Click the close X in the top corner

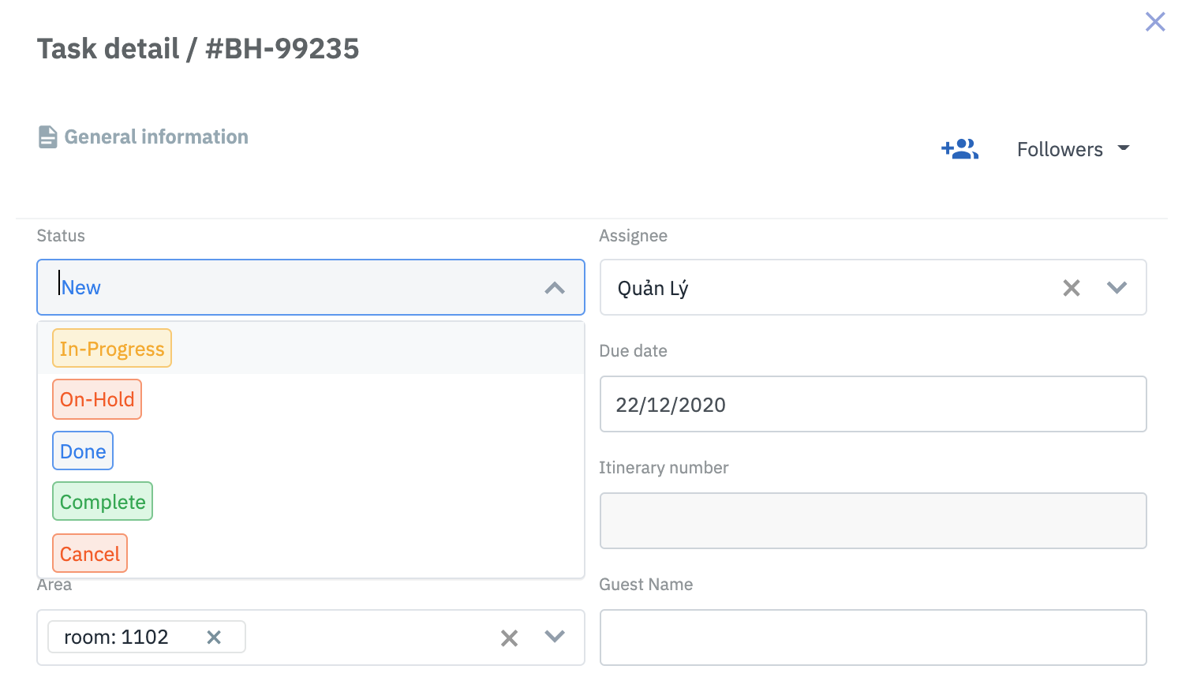(1154, 22)
